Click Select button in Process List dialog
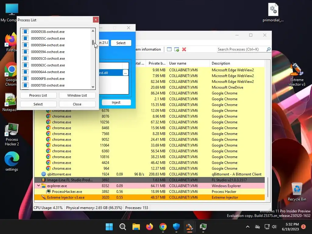 click(38, 104)
